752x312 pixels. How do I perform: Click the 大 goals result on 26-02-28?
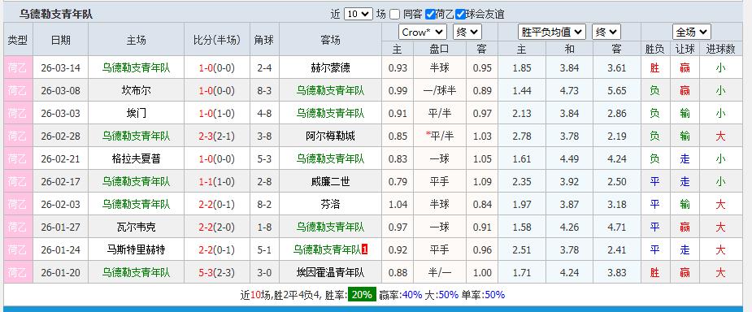720,136
